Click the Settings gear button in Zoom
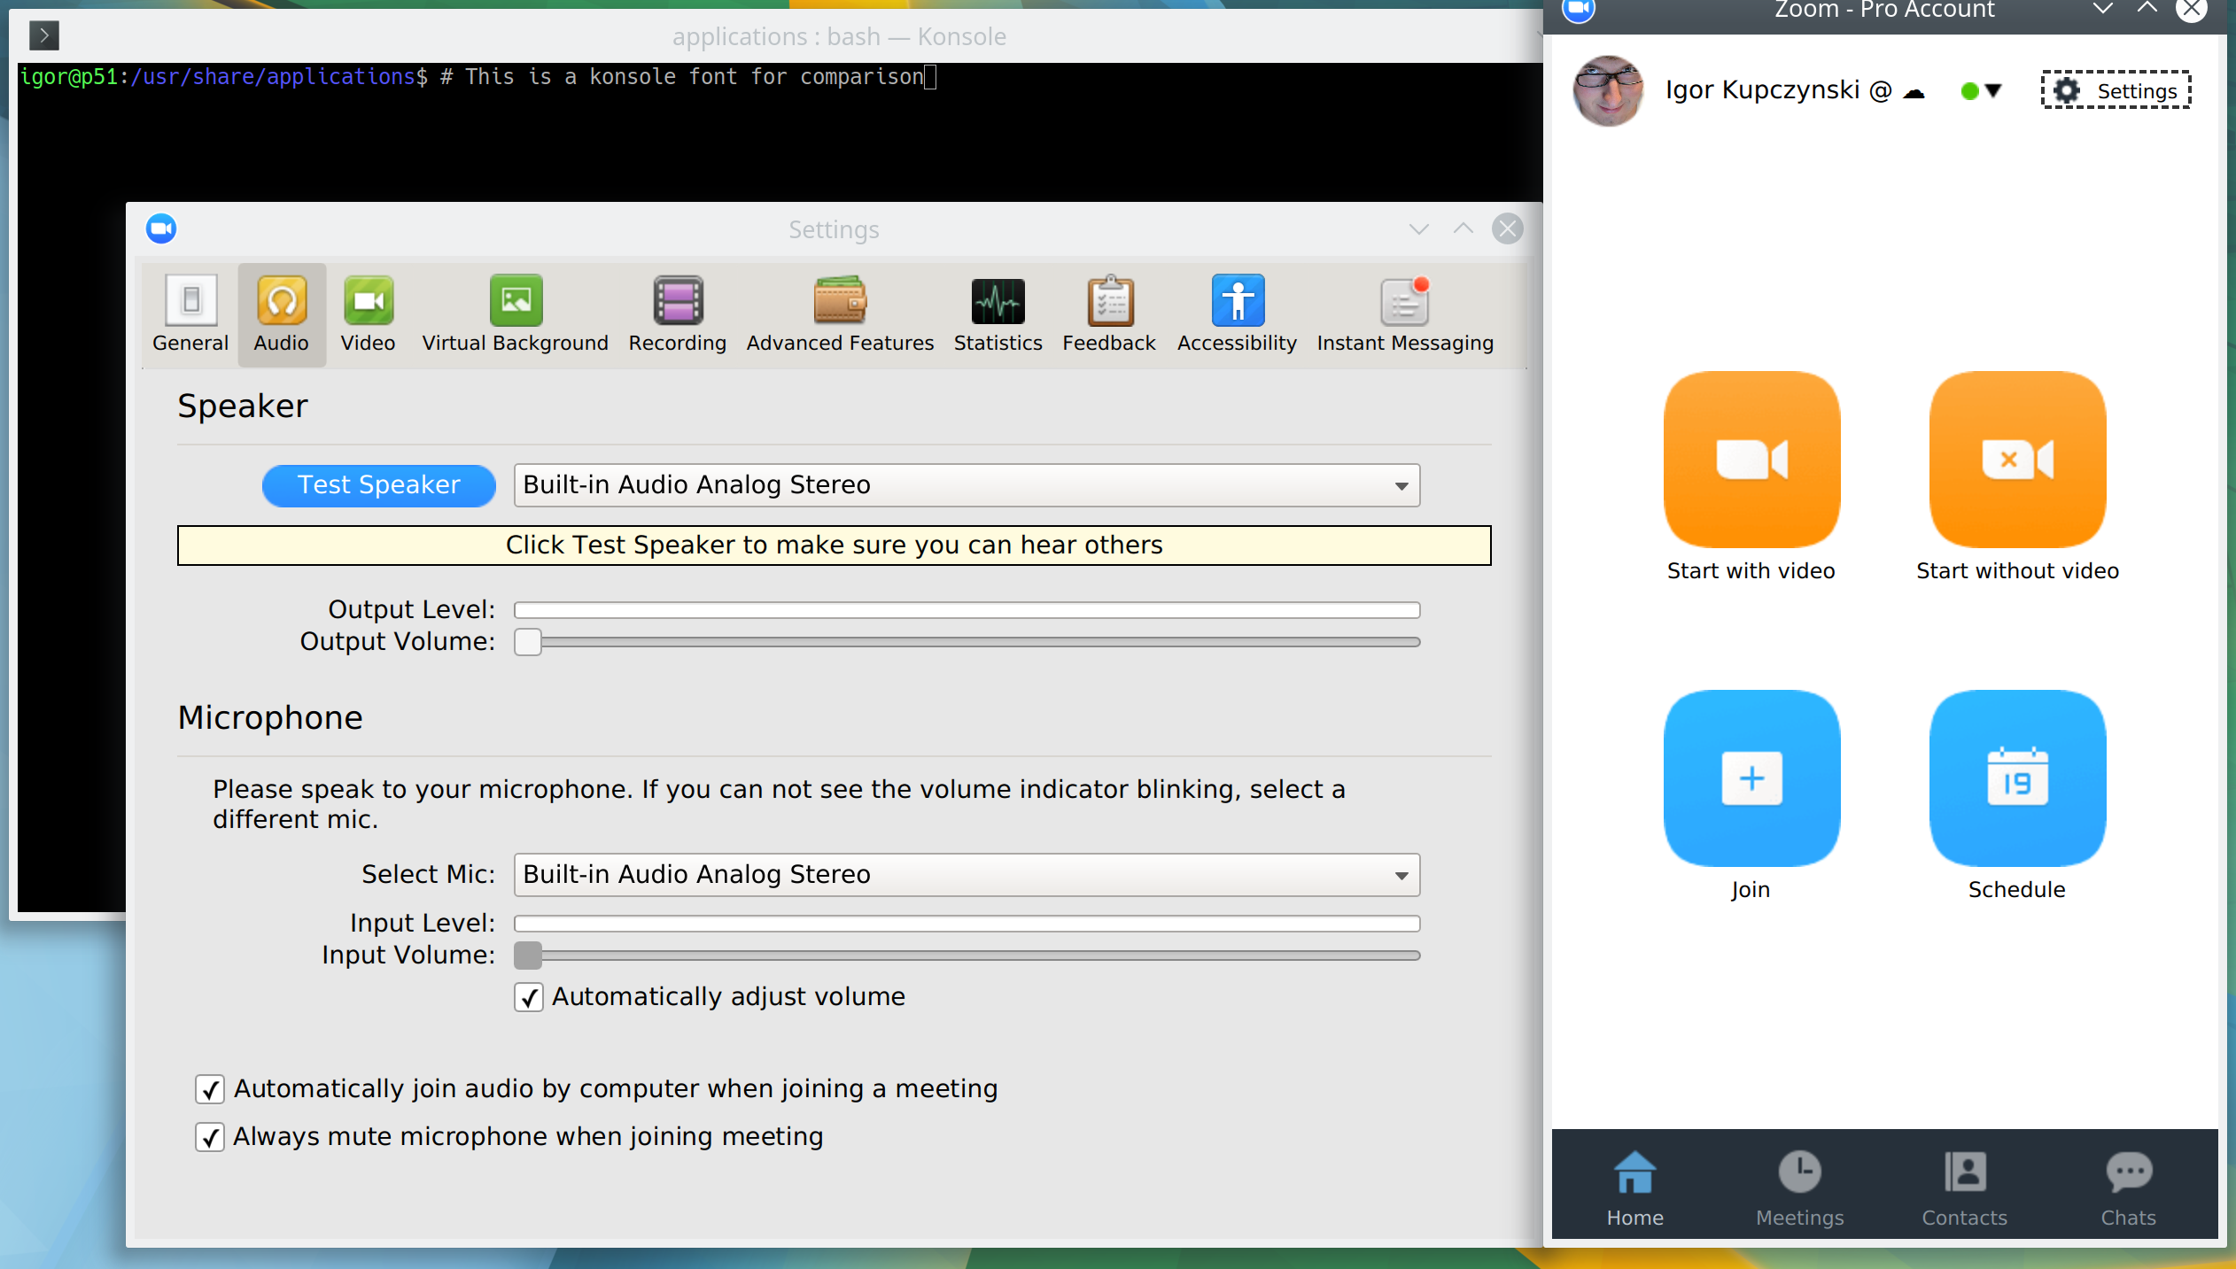2236x1269 pixels. pyautogui.click(x=2116, y=90)
